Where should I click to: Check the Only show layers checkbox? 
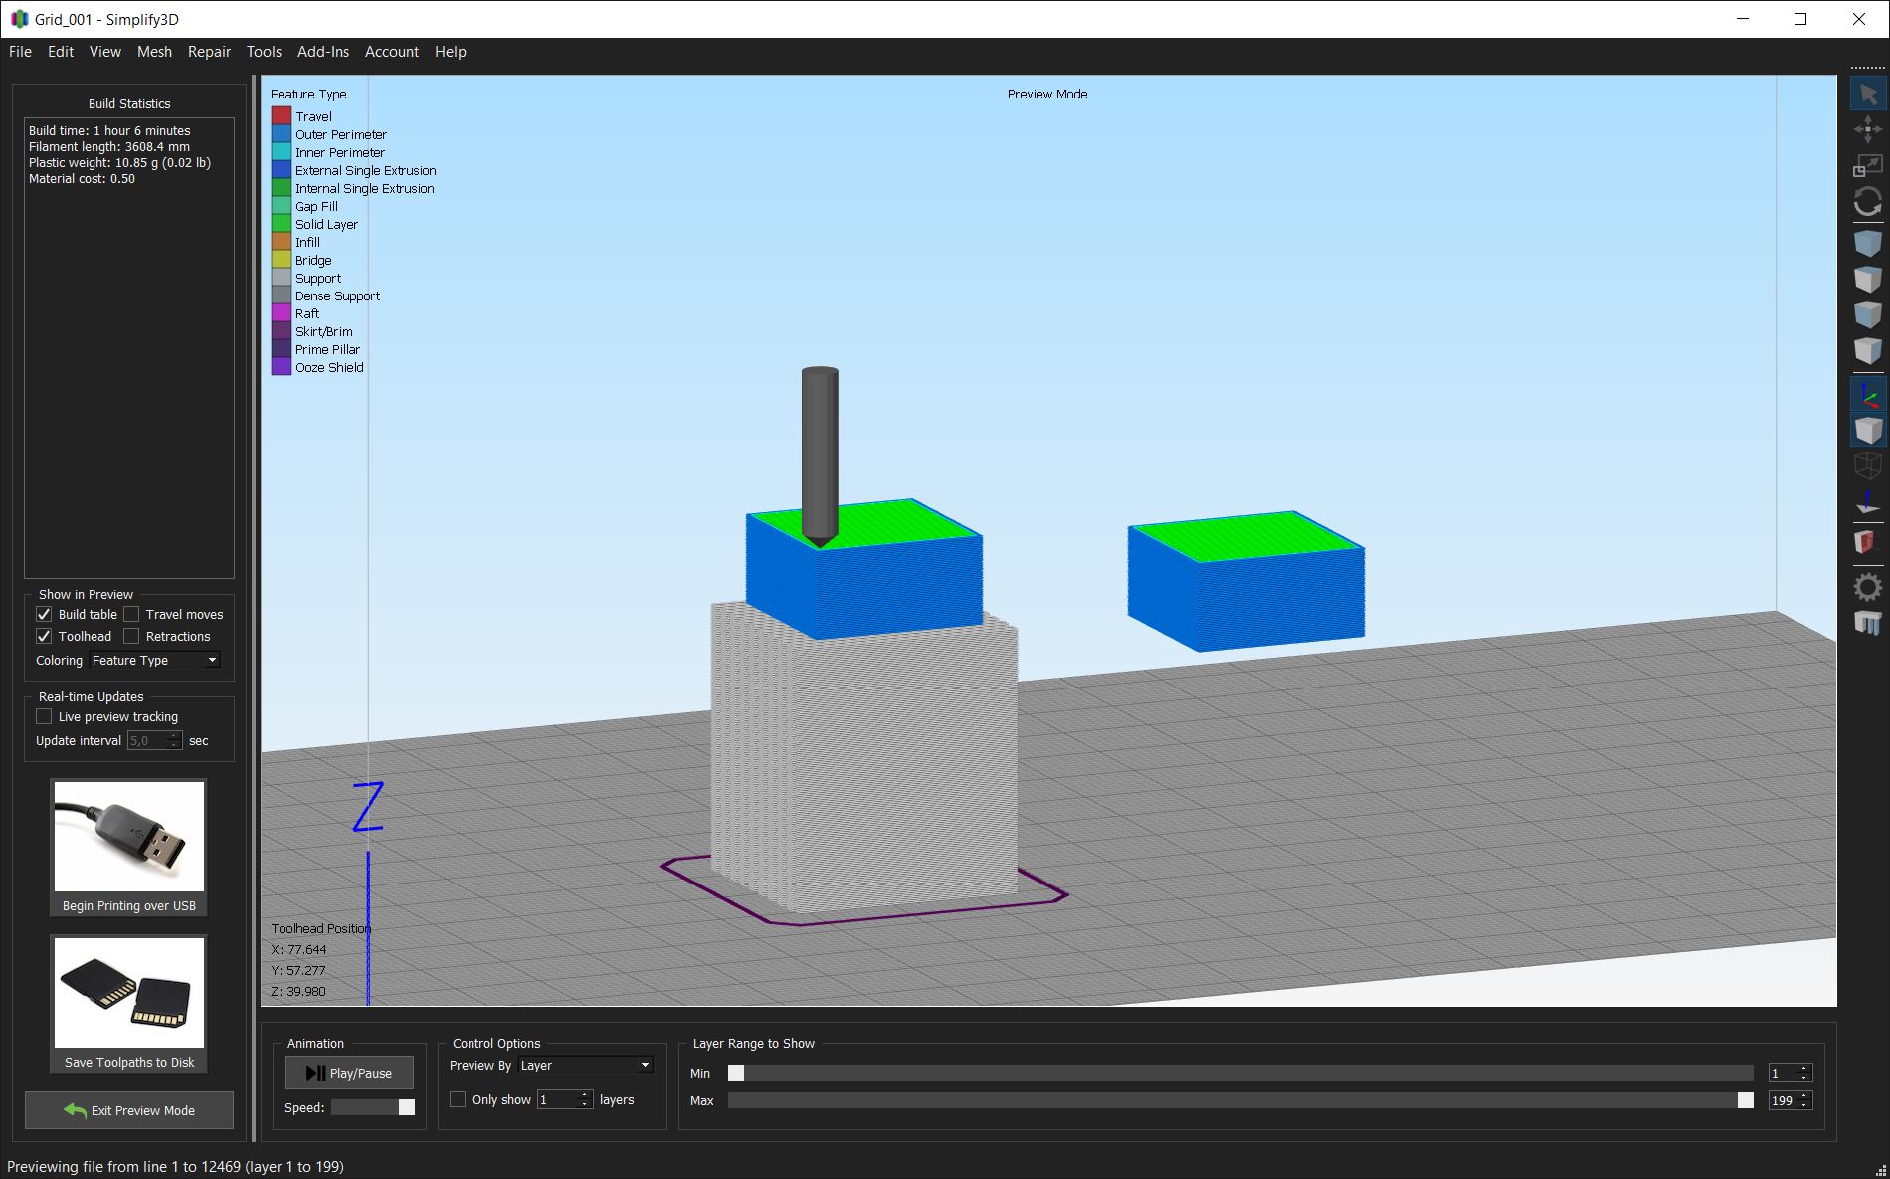(x=458, y=1099)
